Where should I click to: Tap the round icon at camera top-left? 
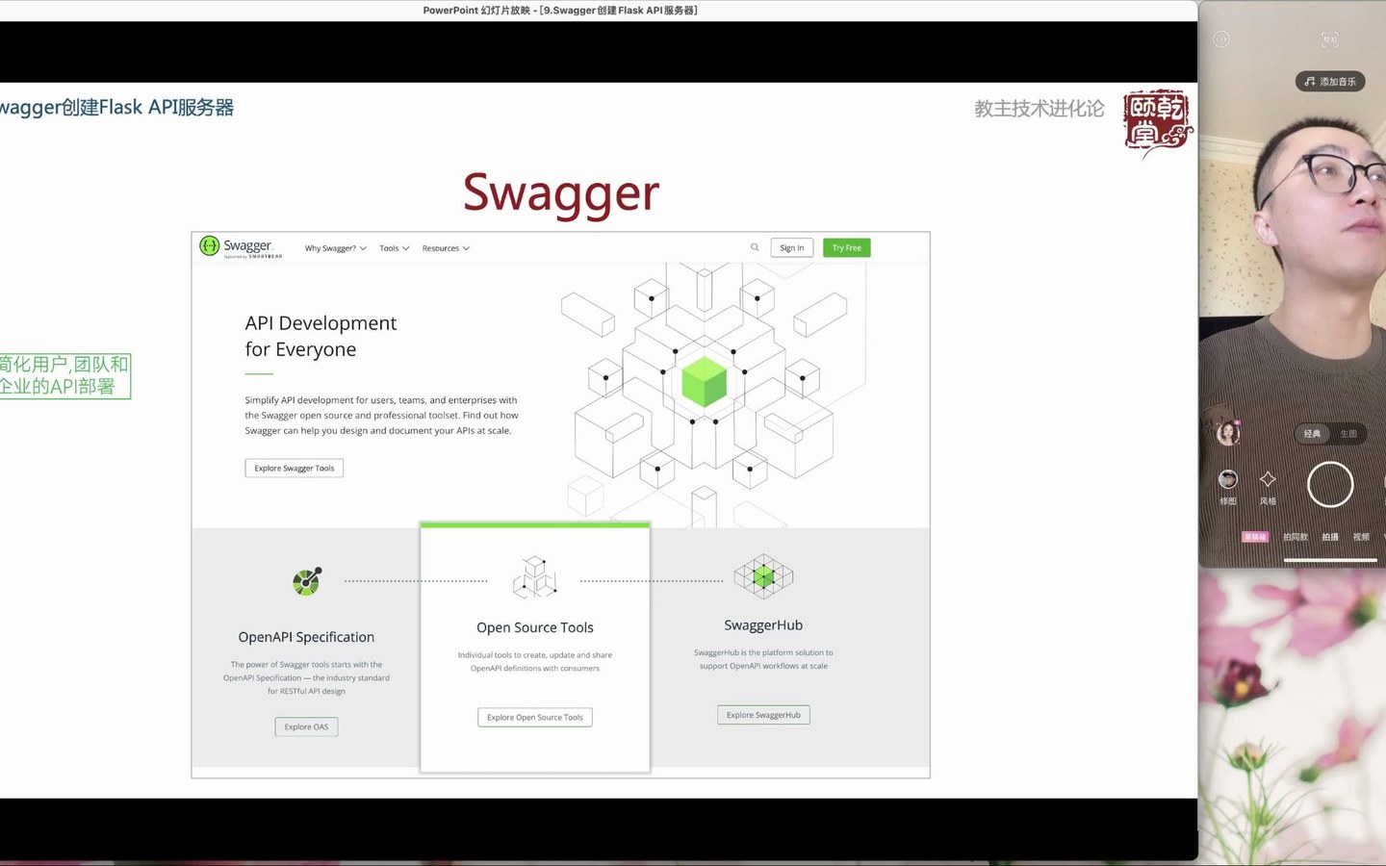(x=1221, y=39)
